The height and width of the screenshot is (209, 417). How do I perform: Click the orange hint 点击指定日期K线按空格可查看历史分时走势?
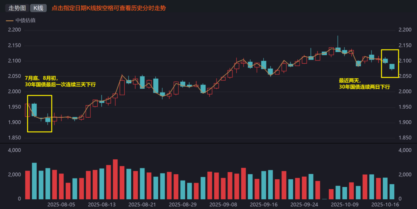point(108,8)
